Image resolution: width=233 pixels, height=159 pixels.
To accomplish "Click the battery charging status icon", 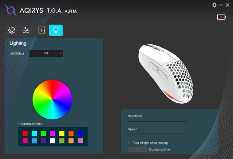I will [x=222, y=17].
